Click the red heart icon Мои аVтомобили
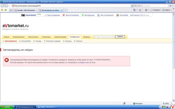The width and height of the screenshot is (175, 109). pyautogui.click(x=64, y=15)
